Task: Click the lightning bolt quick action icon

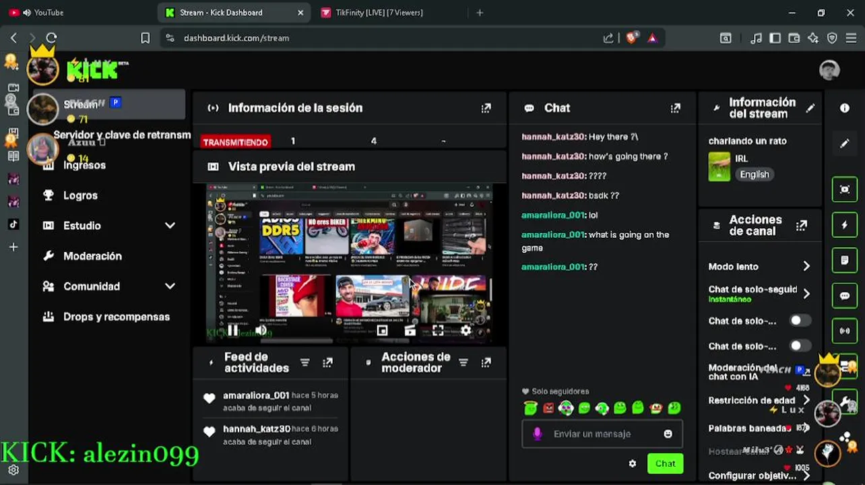Action: 845,225
